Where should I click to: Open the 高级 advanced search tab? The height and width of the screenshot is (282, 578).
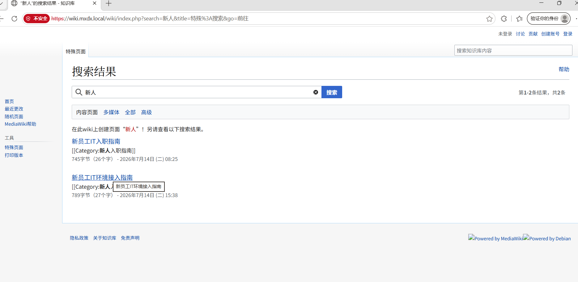147,112
